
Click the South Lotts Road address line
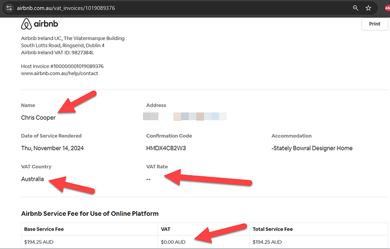coord(63,46)
